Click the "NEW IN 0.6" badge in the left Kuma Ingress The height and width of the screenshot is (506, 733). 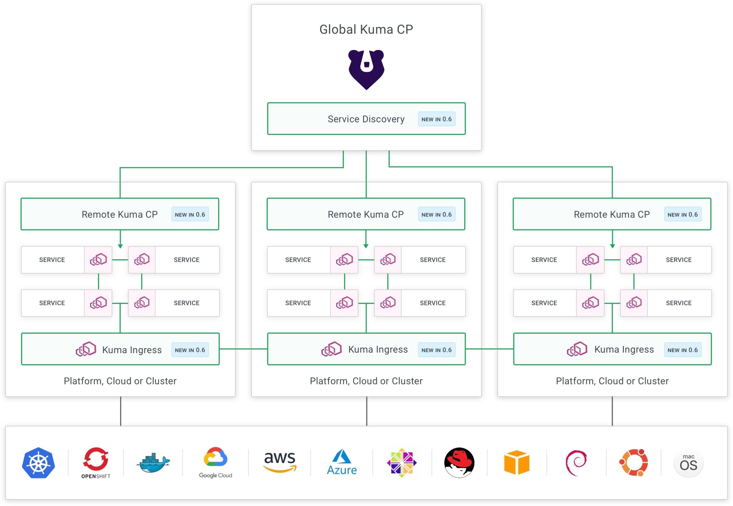pyautogui.click(x=190, y=350)
